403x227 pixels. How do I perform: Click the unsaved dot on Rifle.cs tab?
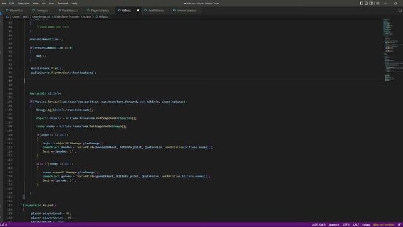[x=138, y=11]
